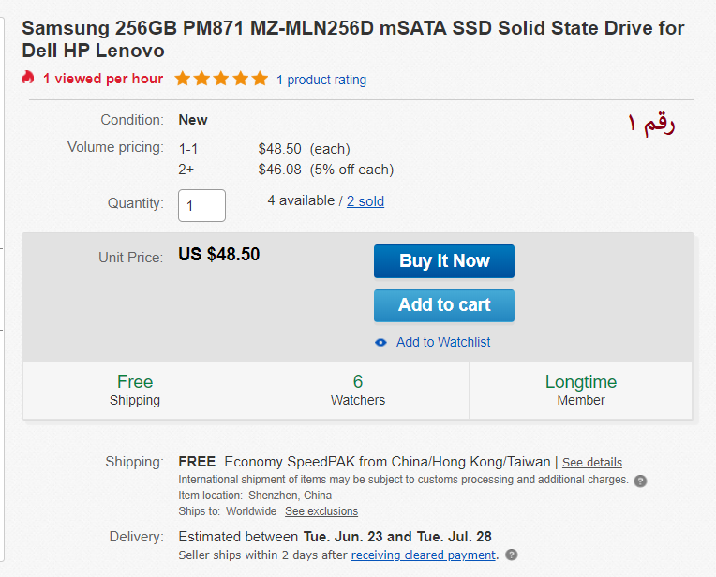Screen dimensions: 716x577
Task: Click the eye icon beside Watchlist
Action: pos(380,343)
